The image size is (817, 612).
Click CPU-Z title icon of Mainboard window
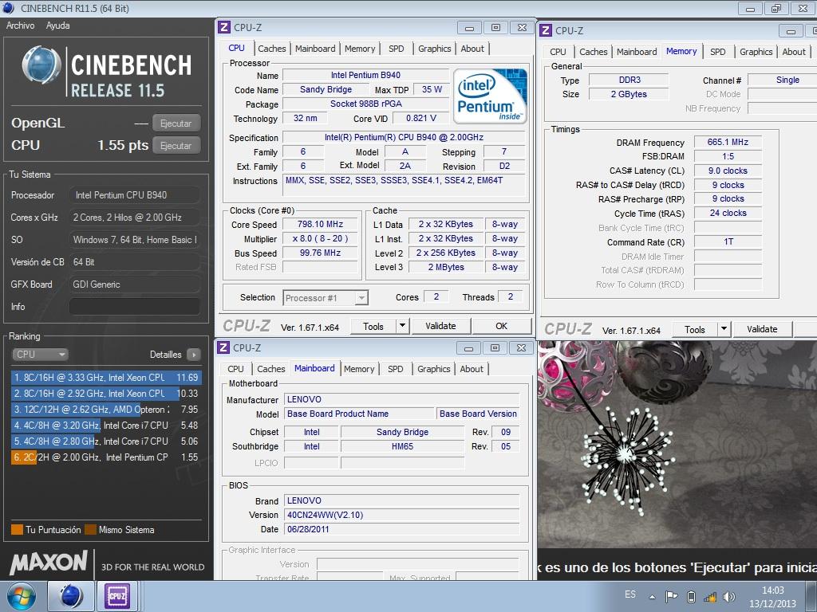223,347
